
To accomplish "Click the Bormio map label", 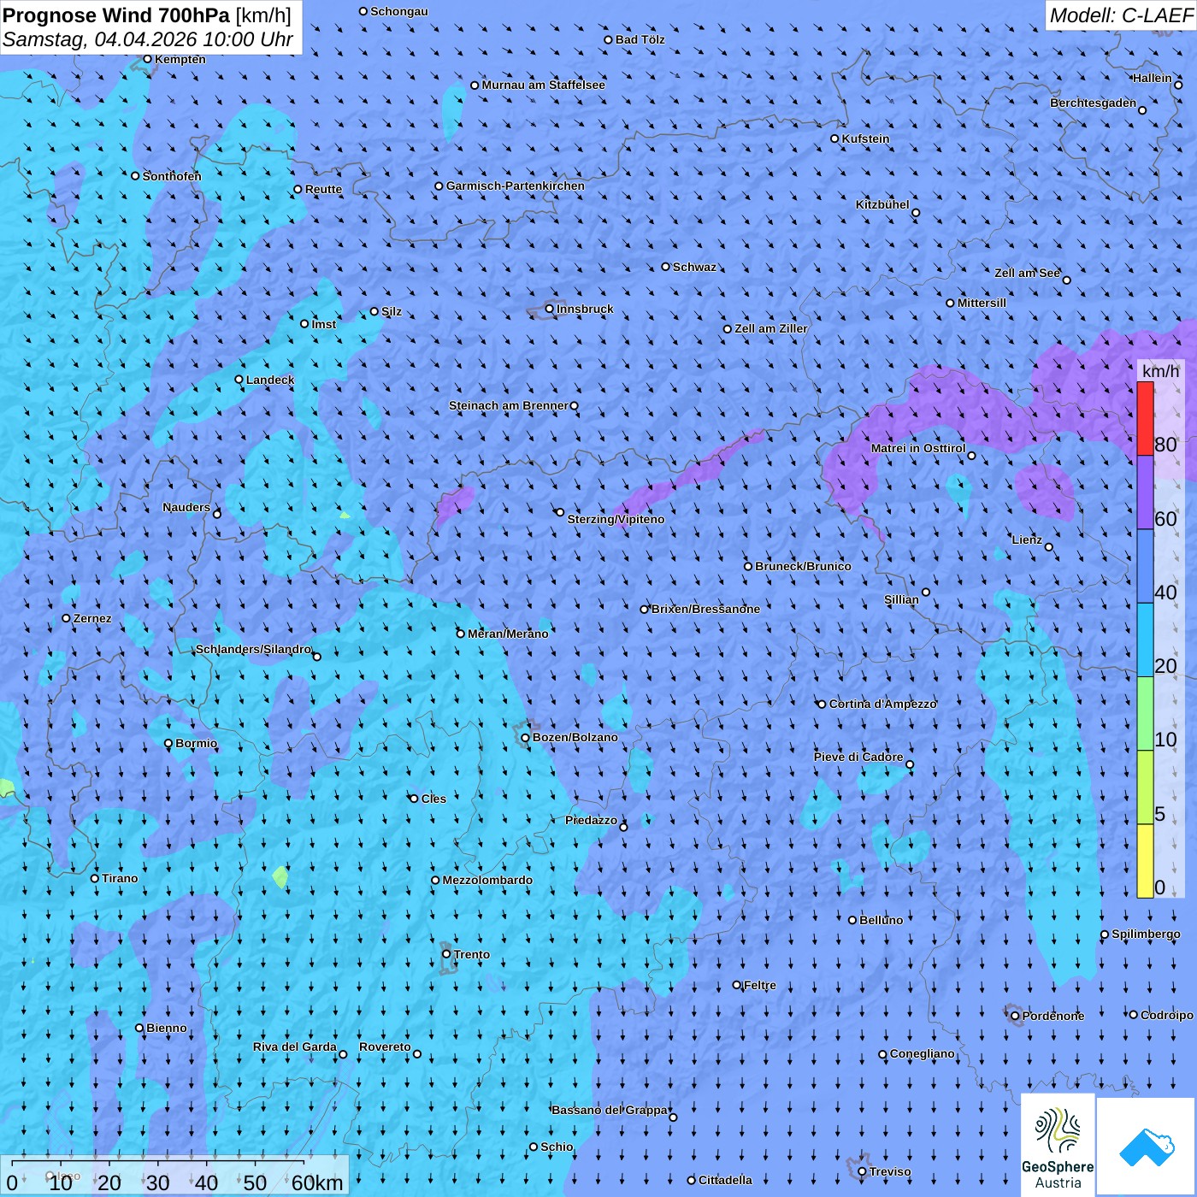I will [x=196, y=743].
